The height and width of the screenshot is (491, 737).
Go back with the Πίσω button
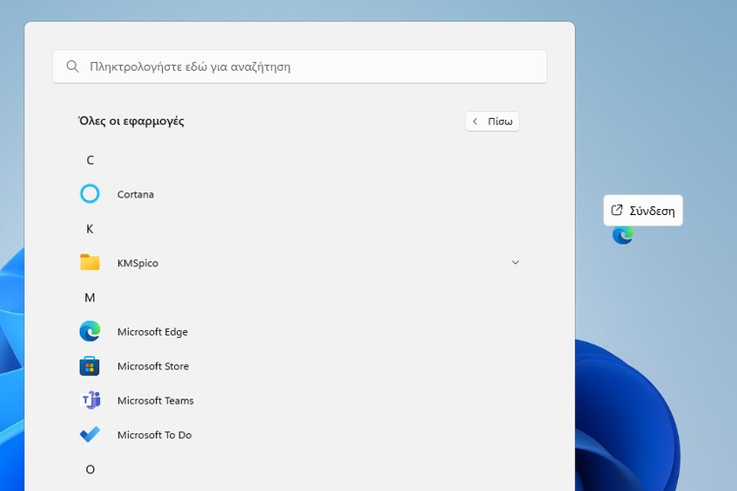pyautogui.click(x=492, y=121)
